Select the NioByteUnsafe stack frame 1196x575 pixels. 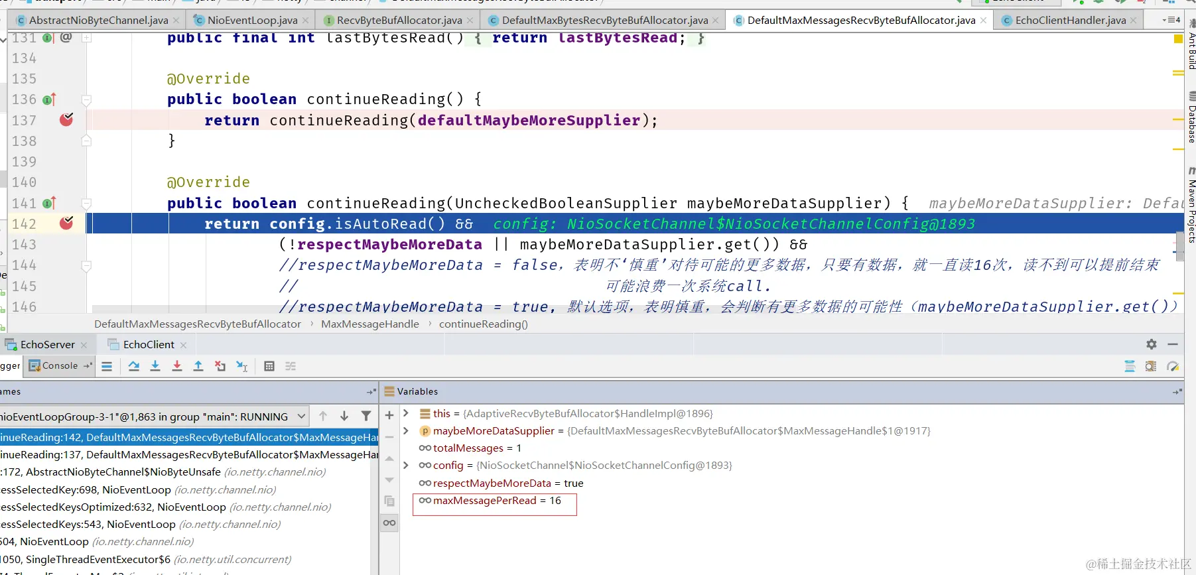[x=188, y=472]
